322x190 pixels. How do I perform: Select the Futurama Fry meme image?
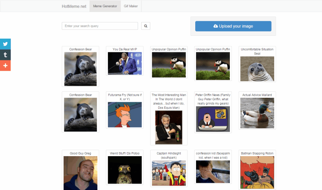125,115
